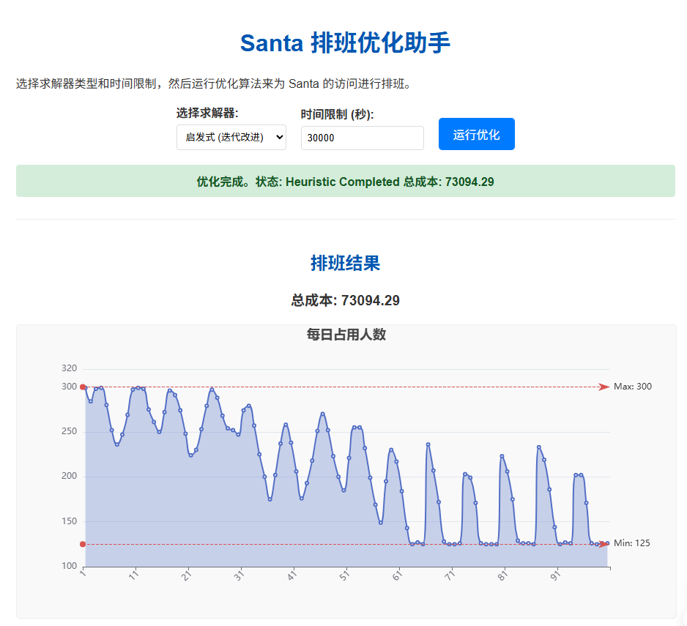
Task: Click the 选择求解器 label
Action: pyautogui.click(x=207, y=113)
